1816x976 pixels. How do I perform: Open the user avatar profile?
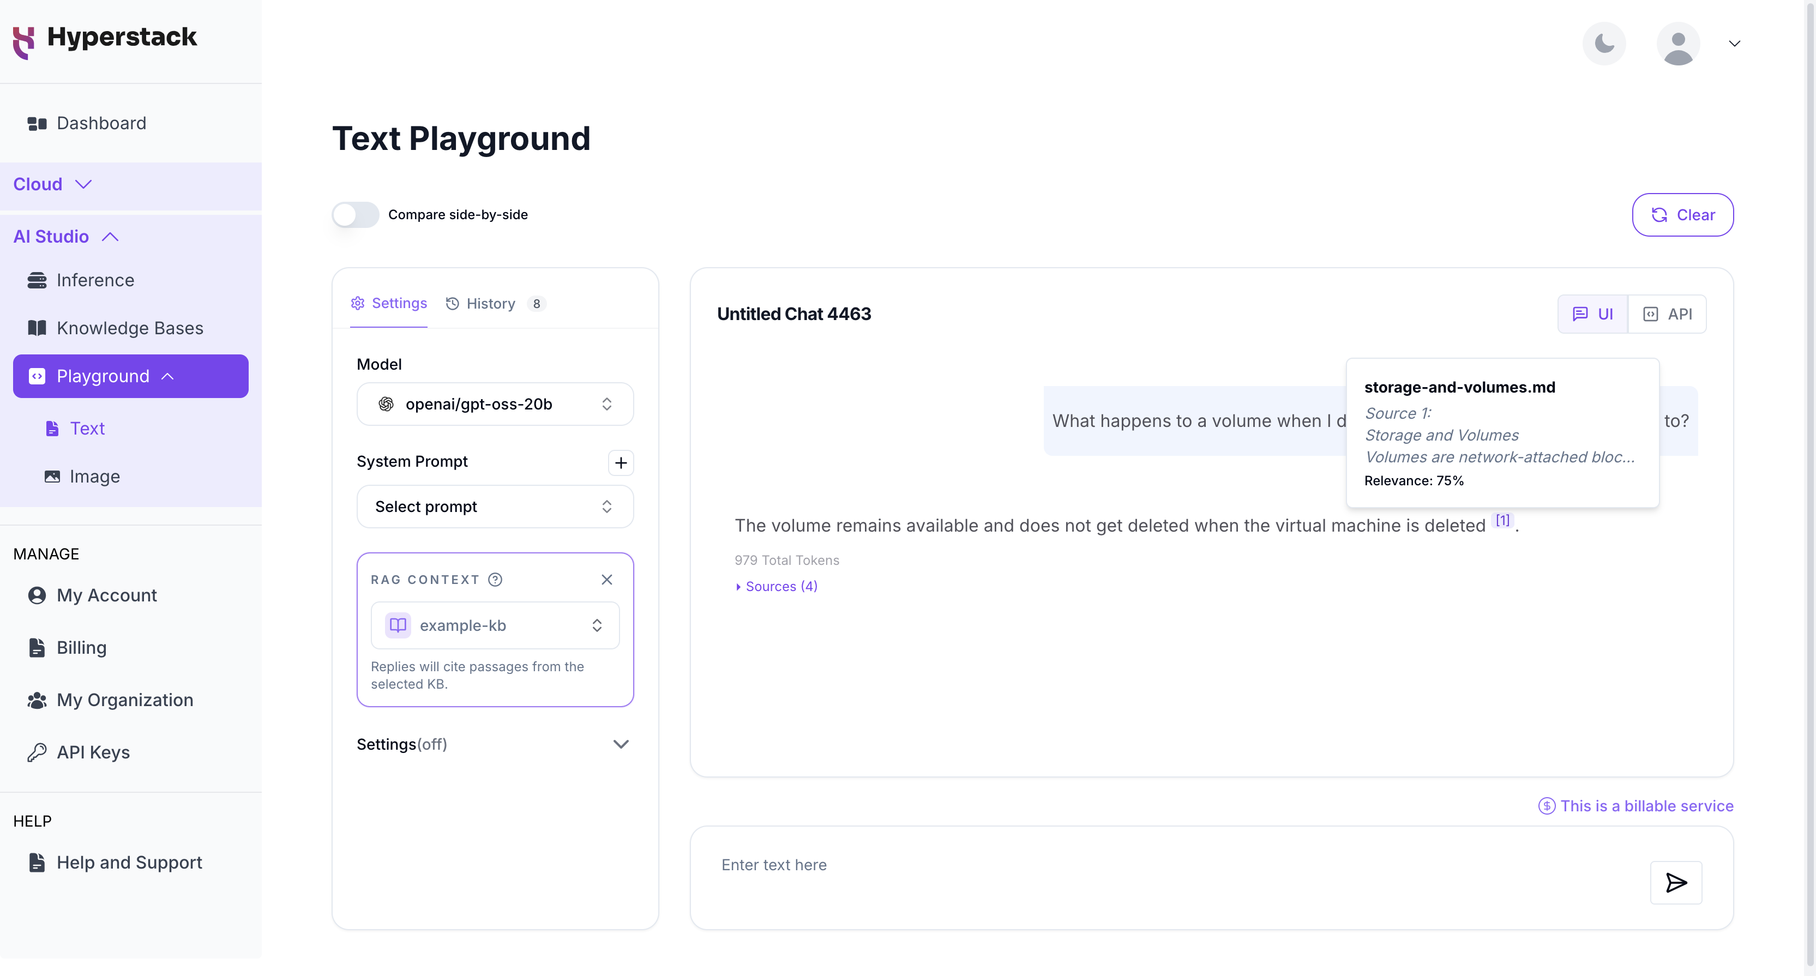coord(1678,44)
